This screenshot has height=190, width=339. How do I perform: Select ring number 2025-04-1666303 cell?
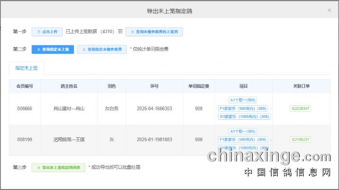pyautogui.click(x=154, y=108)
